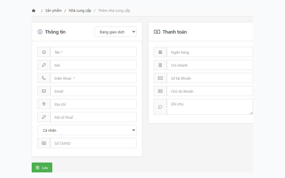Image resolution: width=285 pixels, height=178 pixels.
Task: Click the money icon beside Thanh toán
Action: 157,32
